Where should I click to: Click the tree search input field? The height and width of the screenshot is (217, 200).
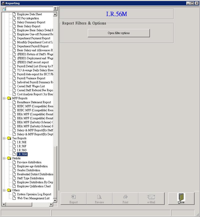click(x=29, y=9)
